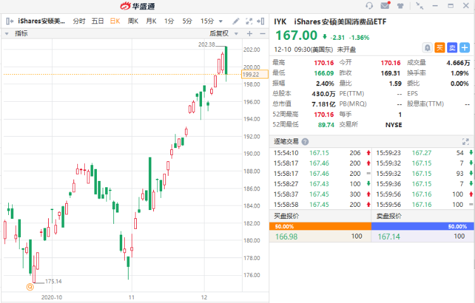Expand the tick-by-tick trades panel
The height and width of the screenshot is (303, 475).
[465, 142]
